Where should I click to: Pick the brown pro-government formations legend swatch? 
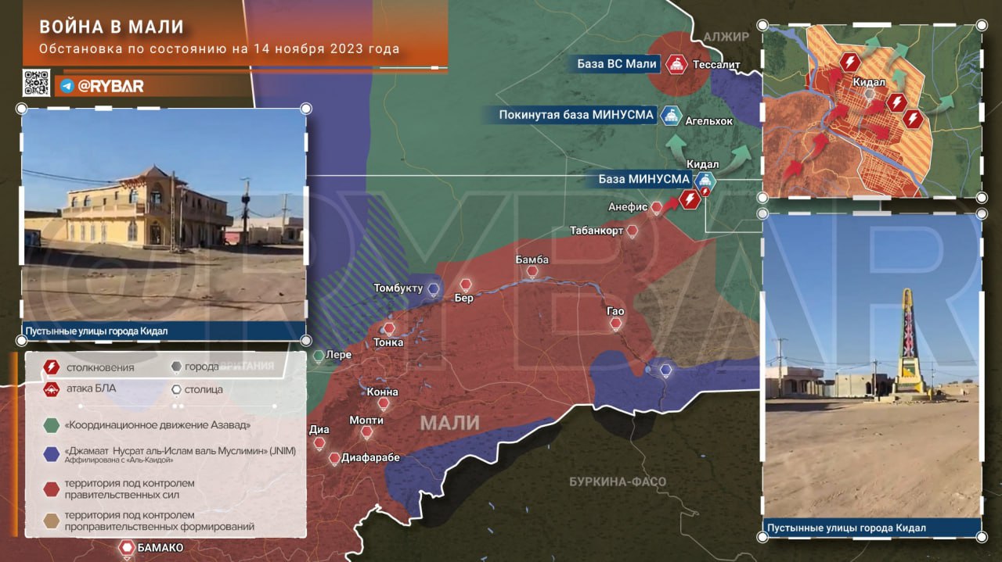[x=51, y=521]
